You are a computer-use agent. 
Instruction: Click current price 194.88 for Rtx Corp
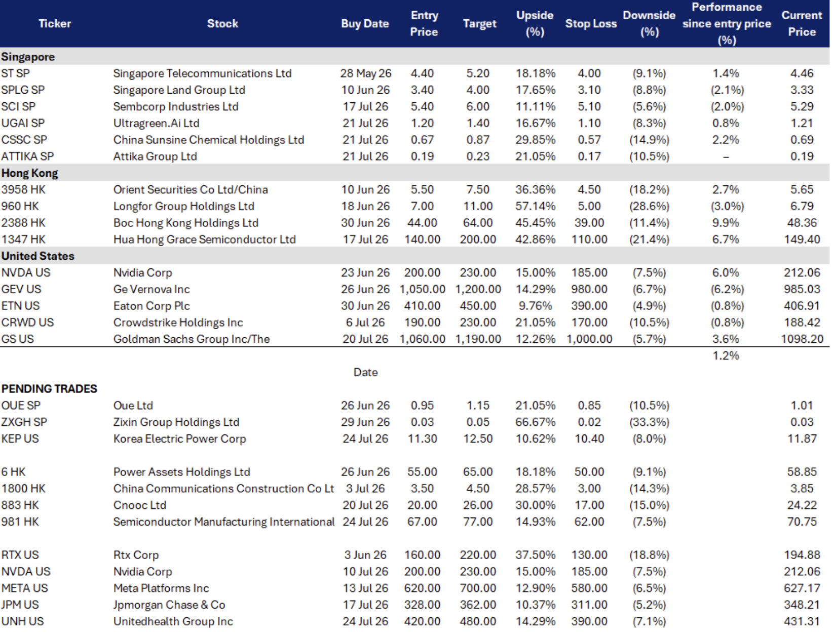[802, 555]
